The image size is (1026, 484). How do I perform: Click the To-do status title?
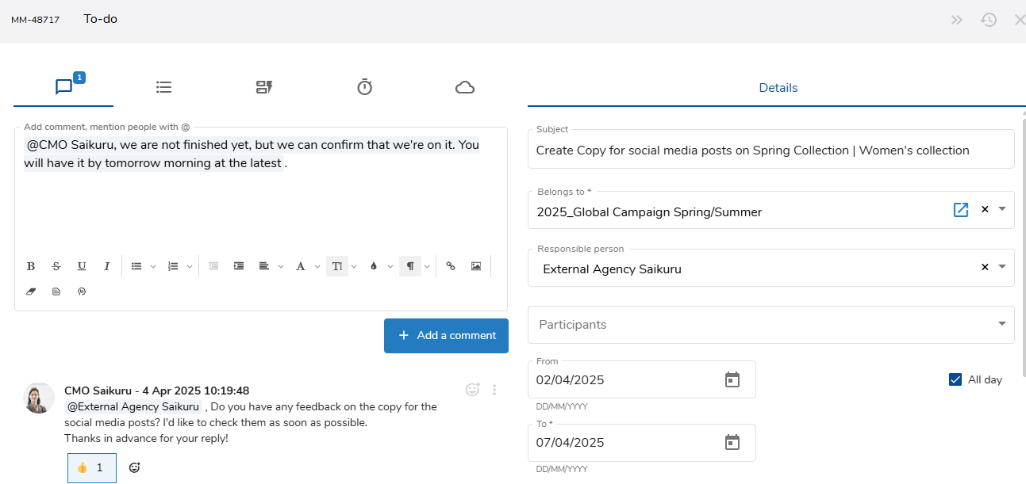click(101, 19)
